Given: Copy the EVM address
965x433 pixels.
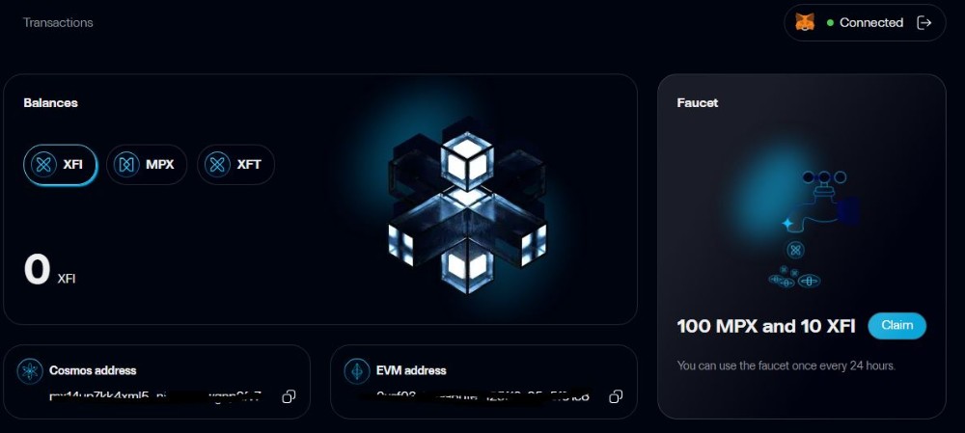Looking at the screenshot, I should (x=616, y=396).
